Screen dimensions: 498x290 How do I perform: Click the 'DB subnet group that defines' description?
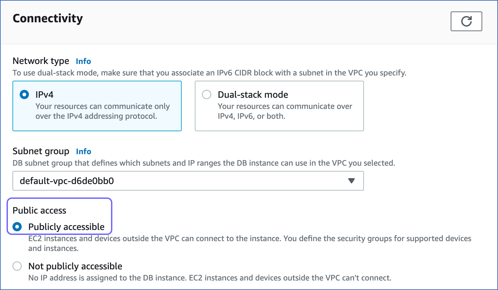click(204, 163)
